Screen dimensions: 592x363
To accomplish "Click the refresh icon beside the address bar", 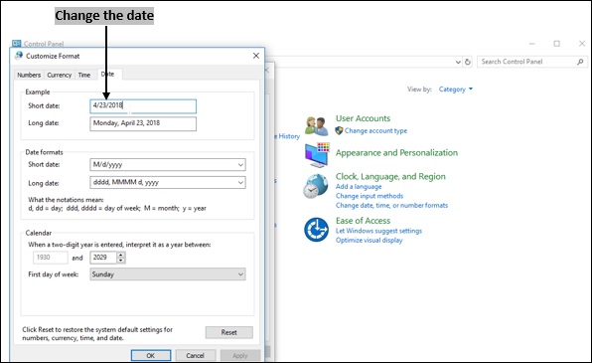I will tap(468, 62).
